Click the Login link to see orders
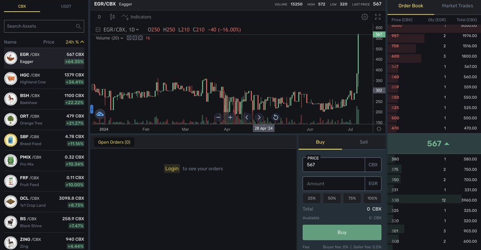The image size is (481, 250). coord(172,169)
